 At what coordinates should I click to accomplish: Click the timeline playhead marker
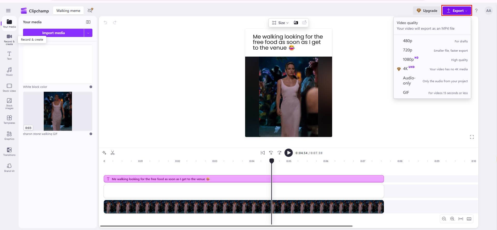(272, 161)
